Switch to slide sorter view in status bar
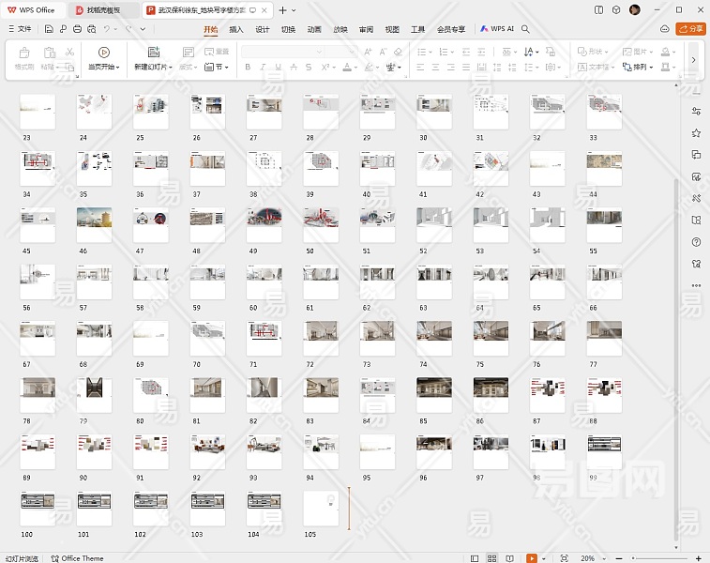The width and height of the screenshot is (710, 563). pos(493,557)
